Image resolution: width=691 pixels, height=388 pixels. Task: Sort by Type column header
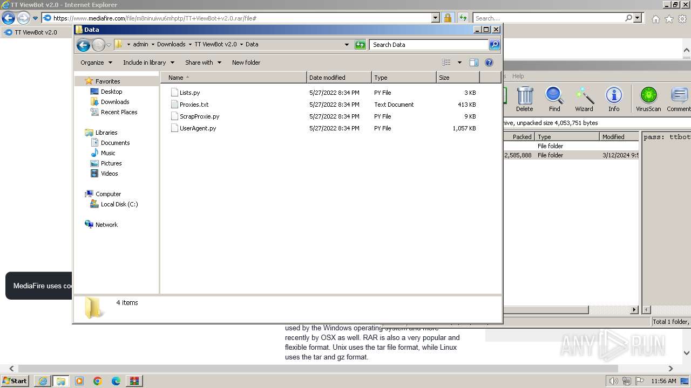click(x=404, y=78)
